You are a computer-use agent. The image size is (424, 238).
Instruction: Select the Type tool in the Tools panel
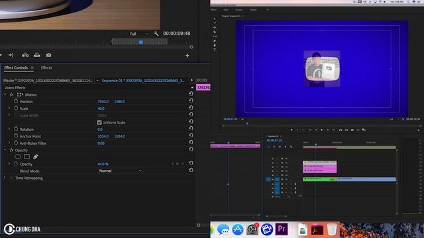point(215,50)
